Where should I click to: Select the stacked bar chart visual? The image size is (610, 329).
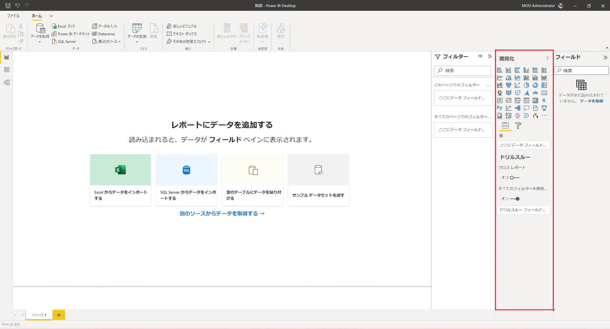click(500, 70)
